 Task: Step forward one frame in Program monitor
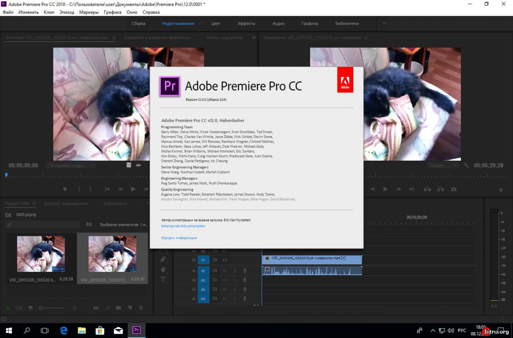click(399, 189)
